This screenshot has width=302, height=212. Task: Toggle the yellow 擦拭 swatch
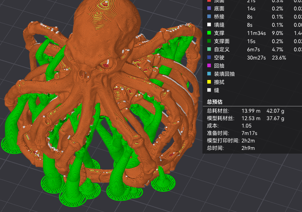click(x=209, y=82)
